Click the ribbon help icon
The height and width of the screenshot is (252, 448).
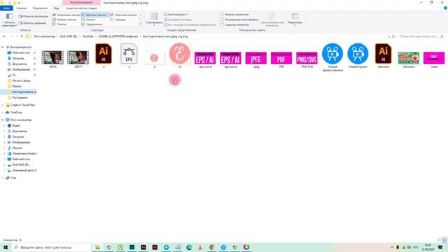click(x=445, y=8)
